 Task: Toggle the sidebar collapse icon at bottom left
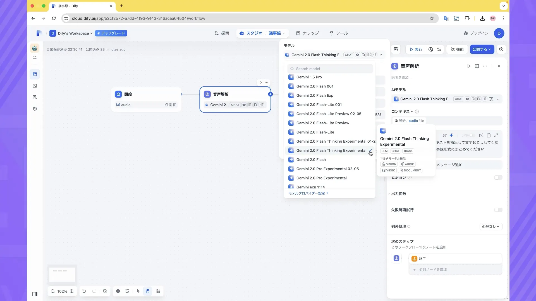(x=35, y=294)
